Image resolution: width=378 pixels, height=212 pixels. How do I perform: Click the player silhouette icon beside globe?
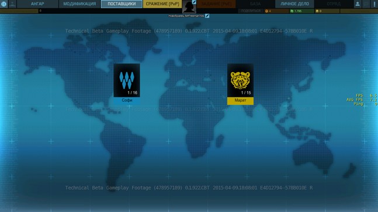tap(12, 4)
